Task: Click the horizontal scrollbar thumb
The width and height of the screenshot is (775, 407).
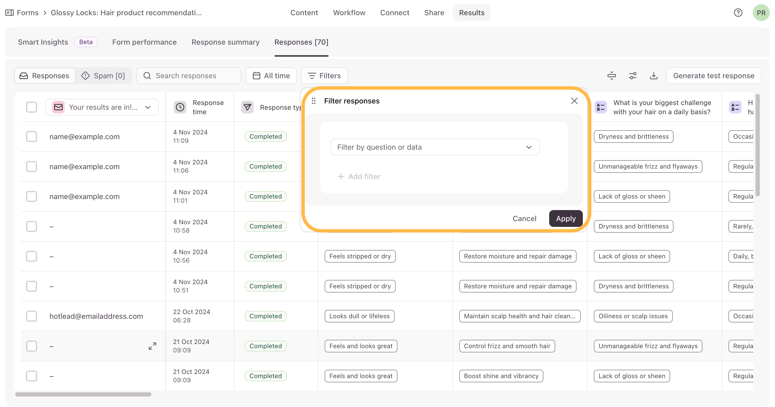Action: point(83,395)
